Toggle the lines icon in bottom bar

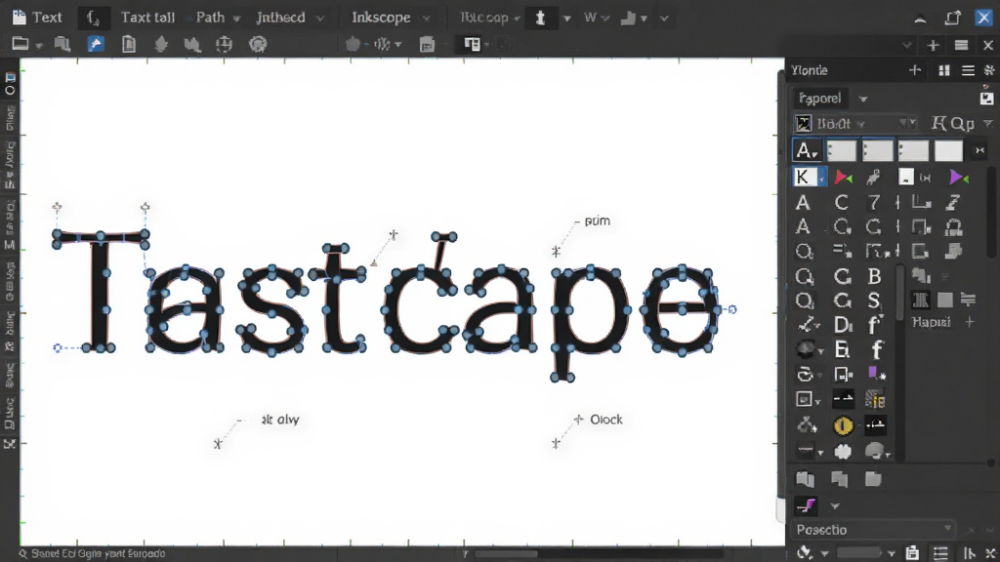pos(940,553)
